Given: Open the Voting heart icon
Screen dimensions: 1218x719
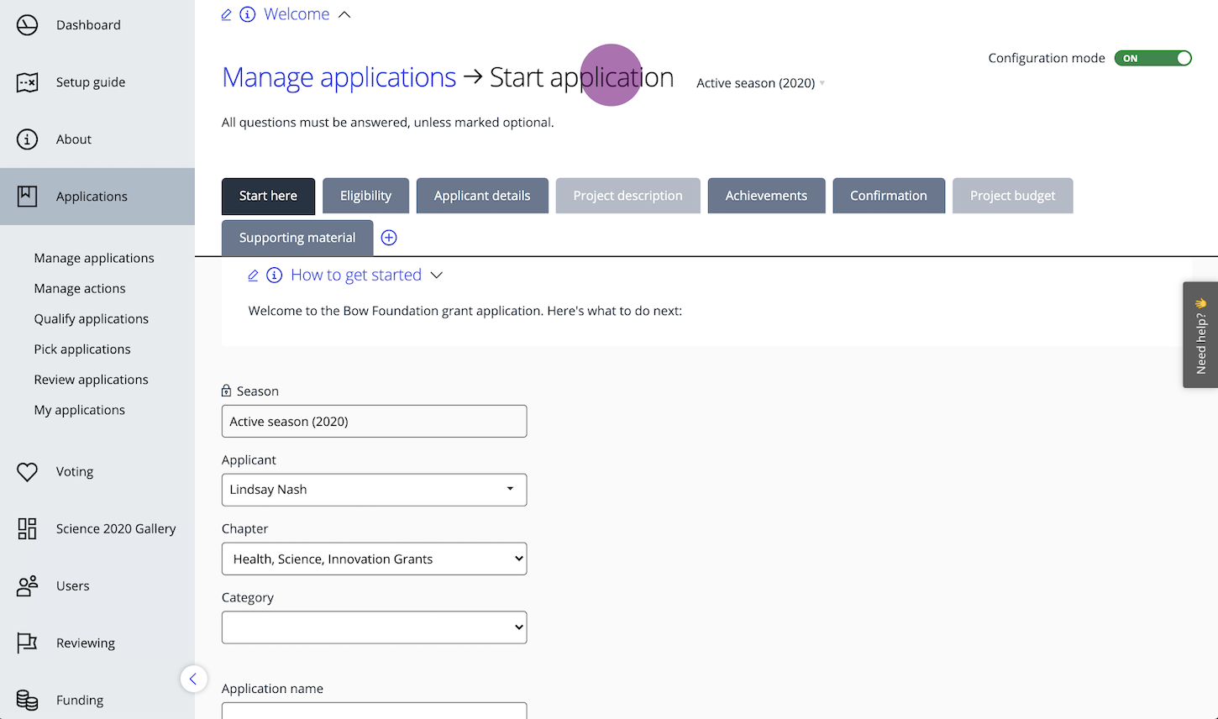Looking at the screenshot, I should tap(27, 472).
